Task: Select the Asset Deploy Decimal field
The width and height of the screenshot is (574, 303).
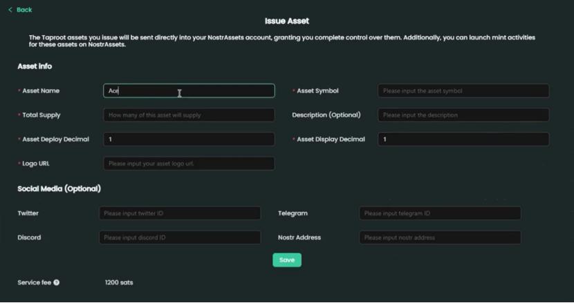Action: [x=189, y=139]
